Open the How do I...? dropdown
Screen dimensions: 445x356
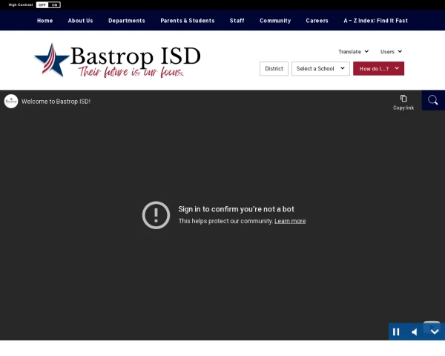(378, 69)
